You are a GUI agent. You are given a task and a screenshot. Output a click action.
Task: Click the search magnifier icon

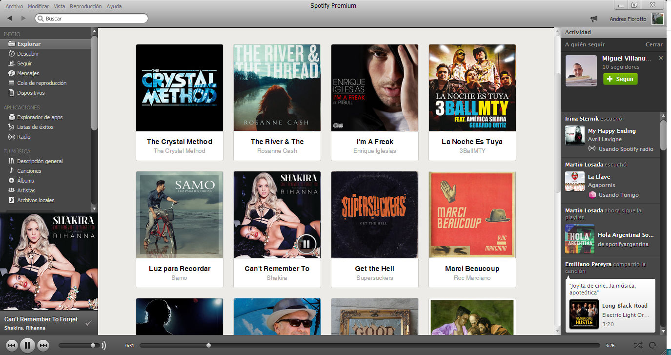41,19
